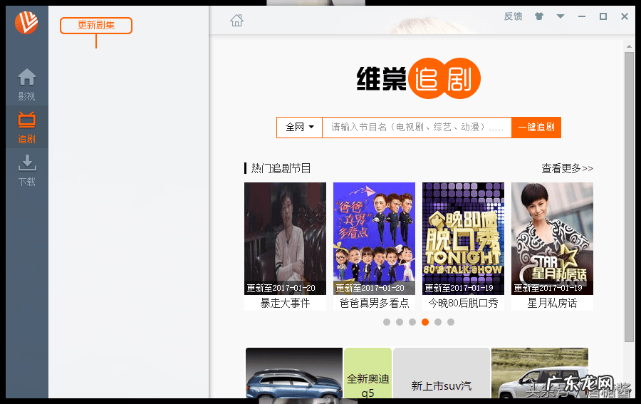The height and width of the screenshot is (404, 641).
Task: Open the 全网 source dropdown
Action: [x=300, y=128]
